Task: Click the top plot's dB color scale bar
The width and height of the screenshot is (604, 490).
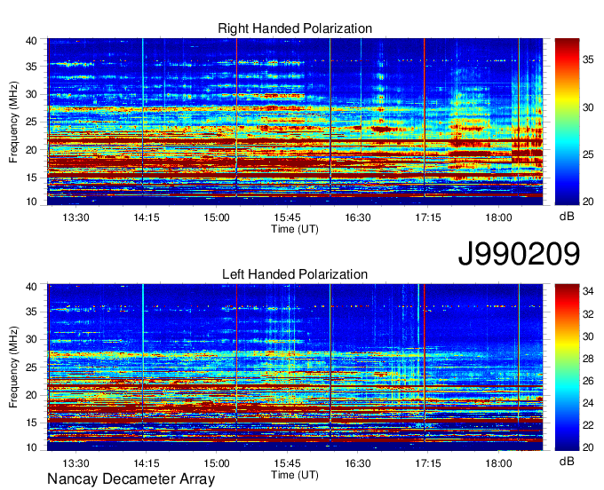Action: 567,122
